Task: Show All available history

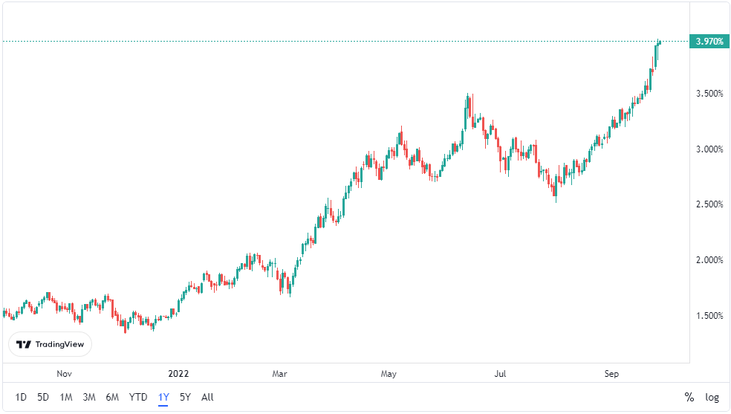Action: coord(207,397)
